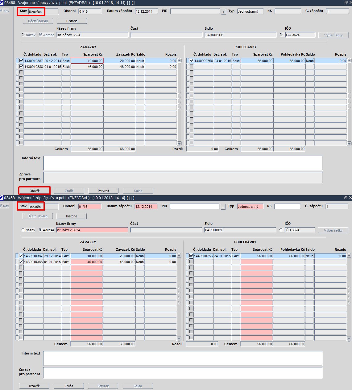Viewport: 352px width, 390px height.
Task: Focus the Interní text area in the Uzavřen form
Action: (183, 163)
